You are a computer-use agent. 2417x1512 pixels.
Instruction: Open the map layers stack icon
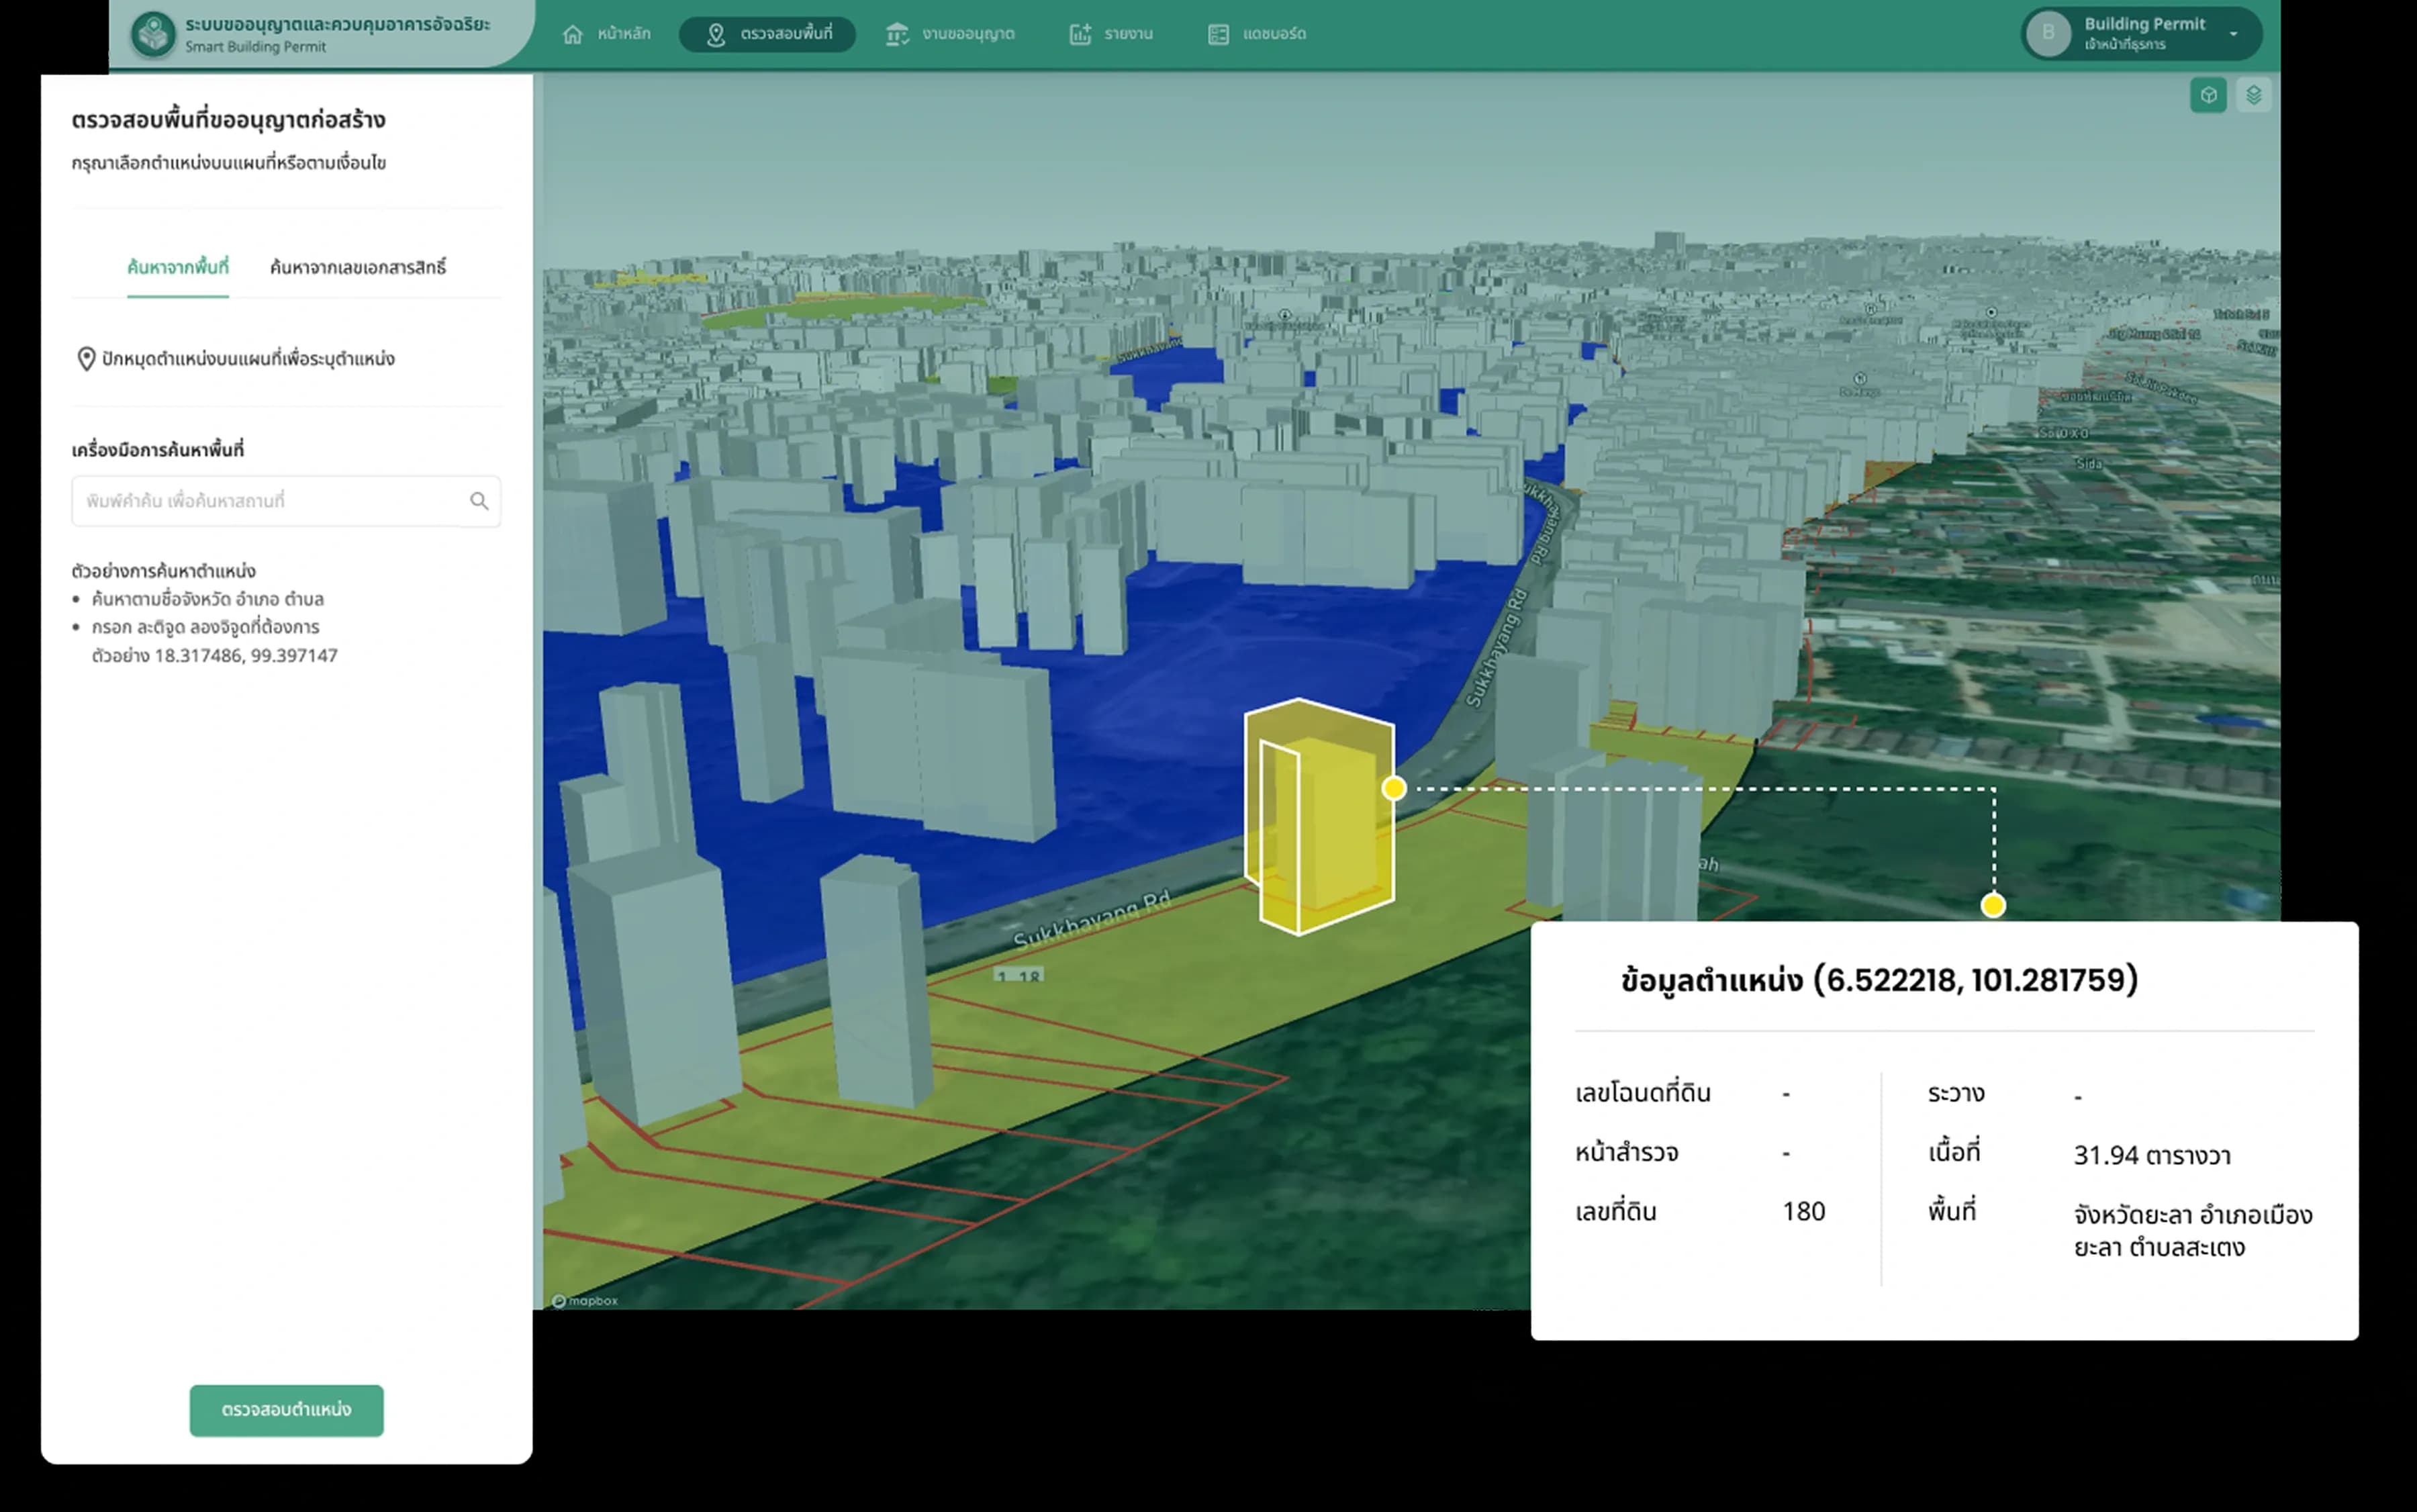pos(2253,95)
